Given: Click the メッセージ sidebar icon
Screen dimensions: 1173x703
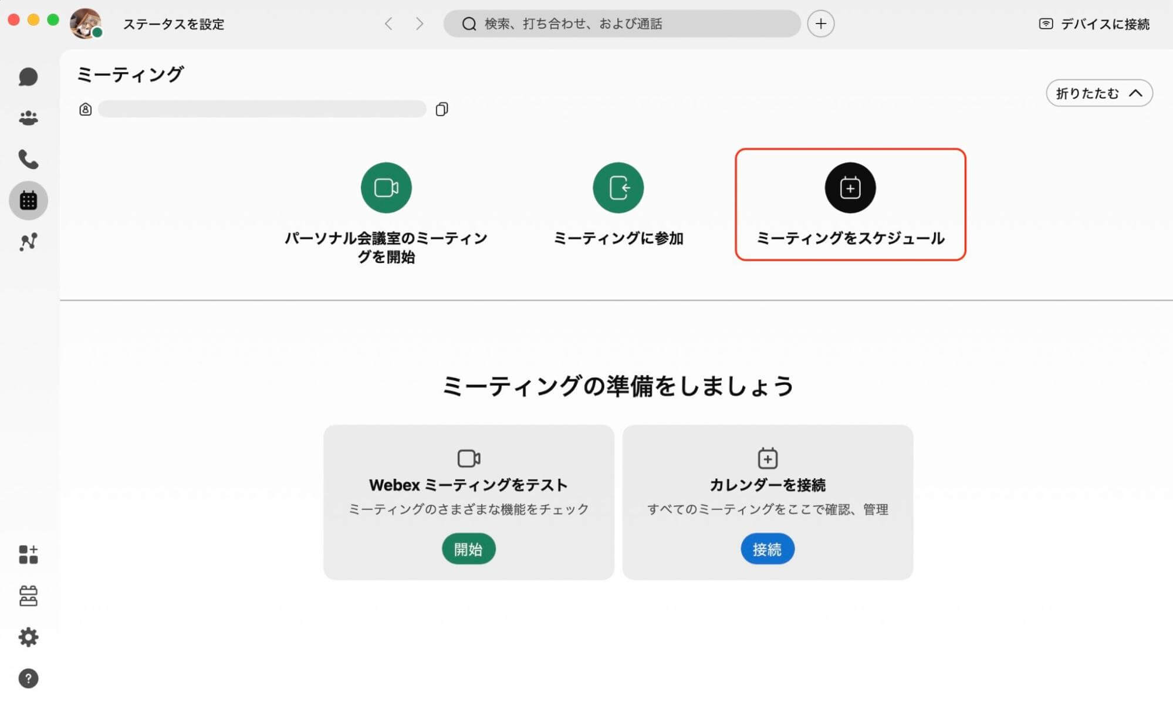Looking at the screenshot, I should 28,77.
